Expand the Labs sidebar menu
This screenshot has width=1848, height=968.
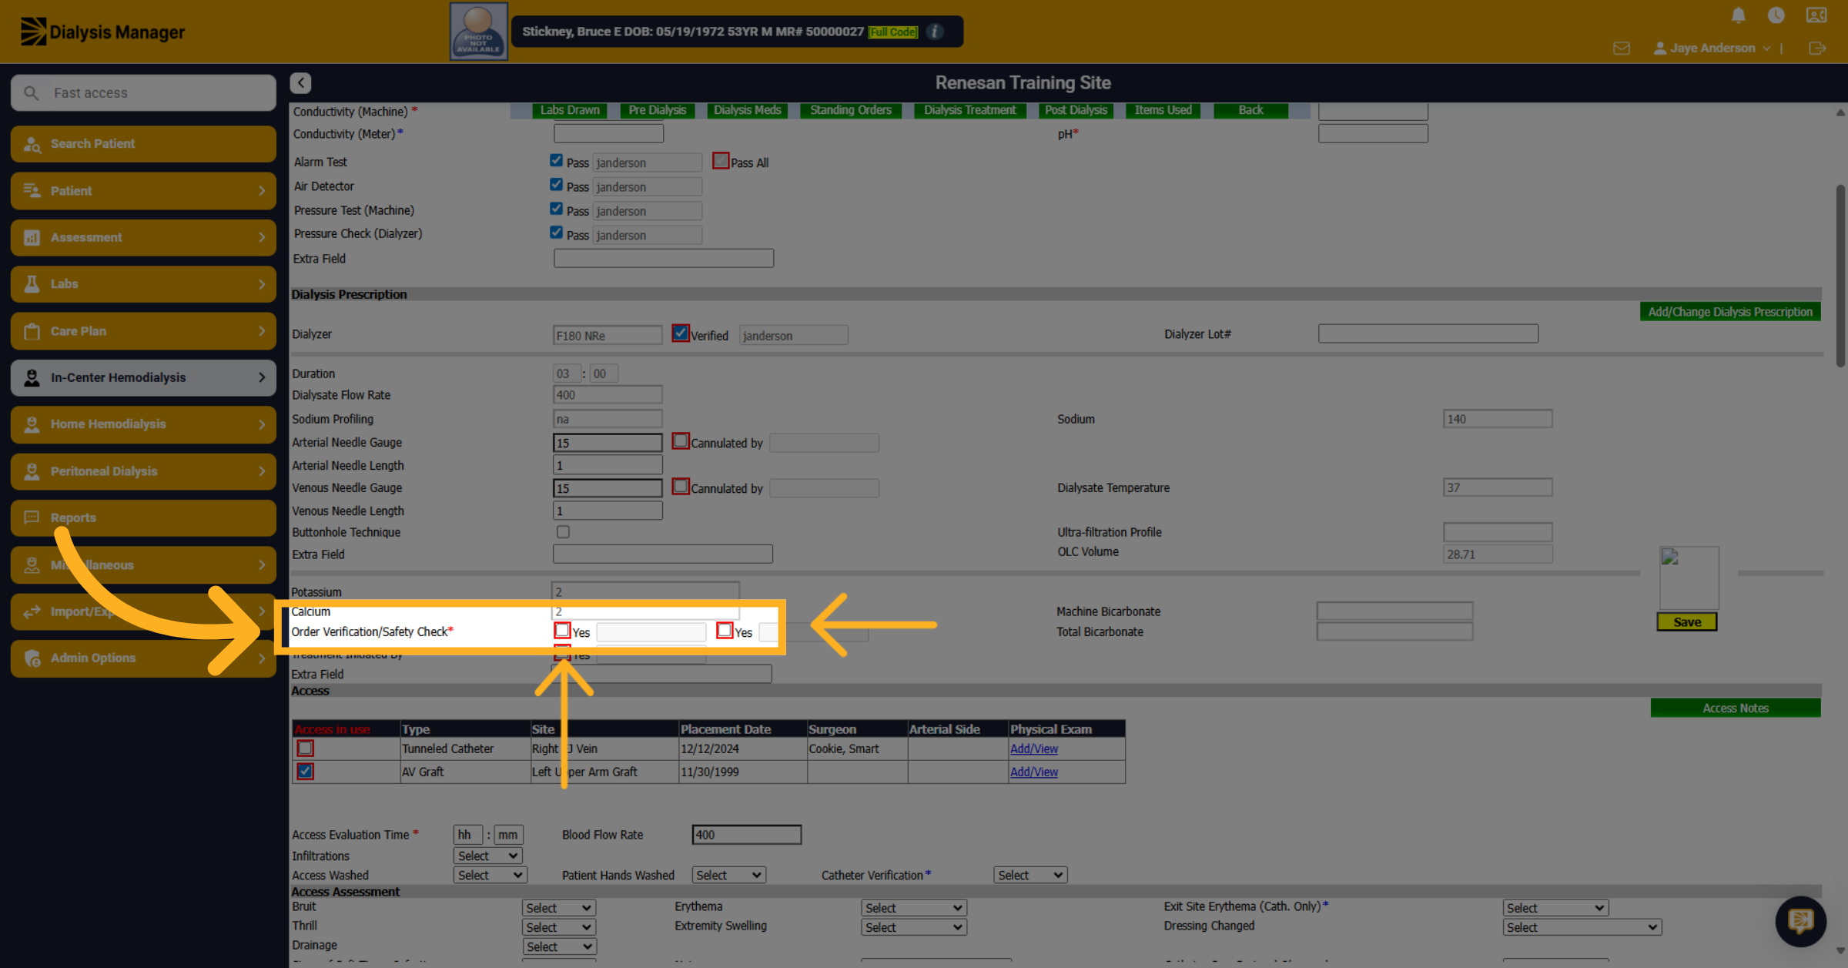143,284
